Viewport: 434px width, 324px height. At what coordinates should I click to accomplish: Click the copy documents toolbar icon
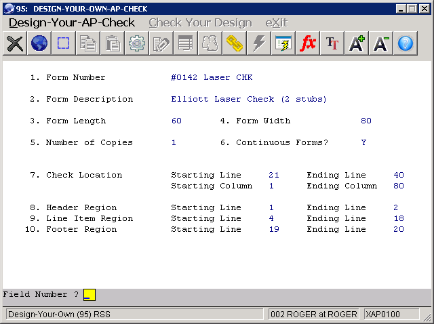point(88,43)
